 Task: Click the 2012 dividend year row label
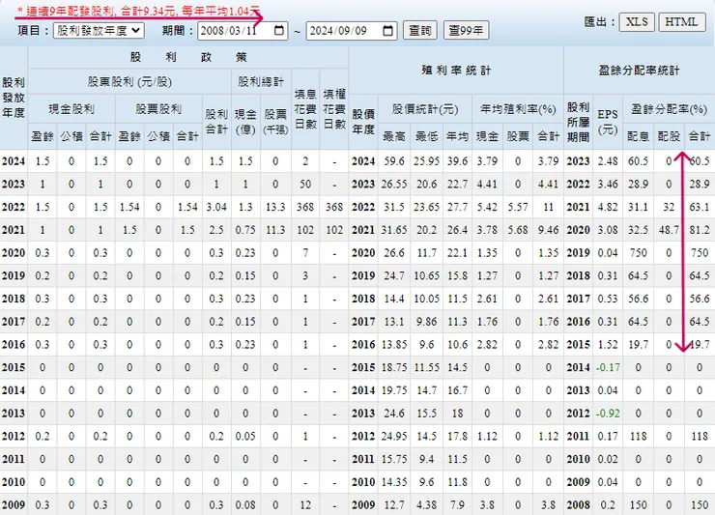tap(14, 436)
